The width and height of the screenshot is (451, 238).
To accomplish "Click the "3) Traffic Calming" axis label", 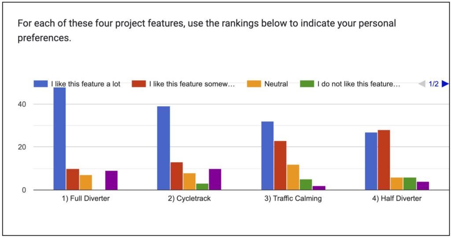I will click(293, 198).
